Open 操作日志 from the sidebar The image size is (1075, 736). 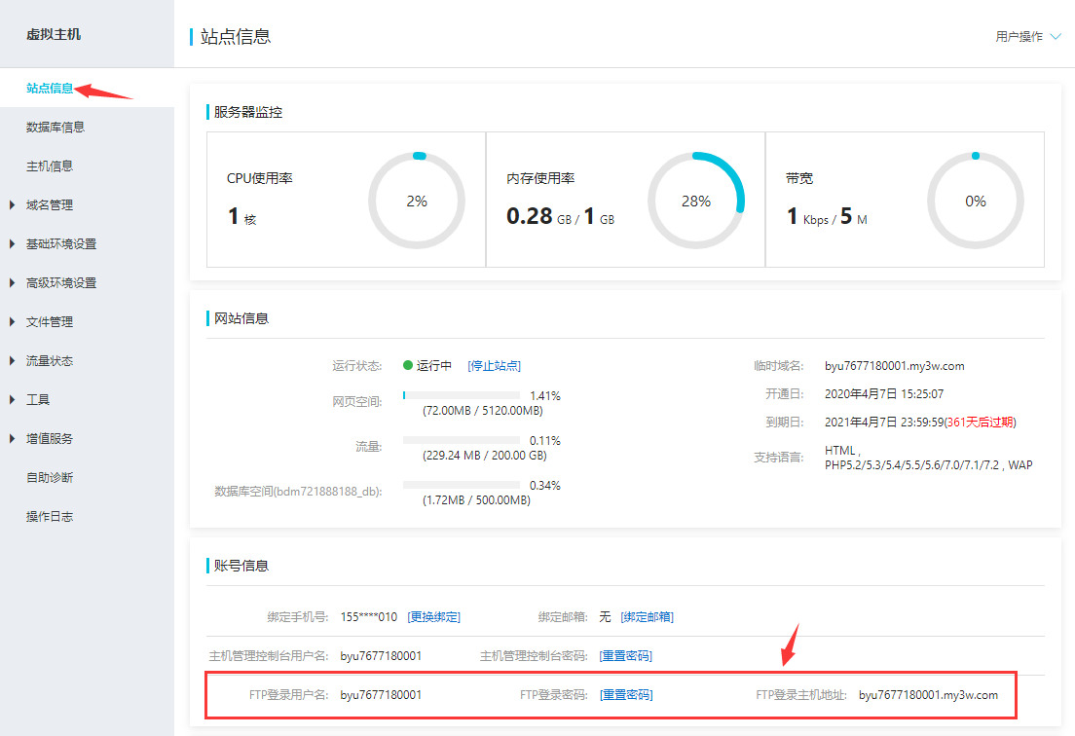tap(50, 517)
